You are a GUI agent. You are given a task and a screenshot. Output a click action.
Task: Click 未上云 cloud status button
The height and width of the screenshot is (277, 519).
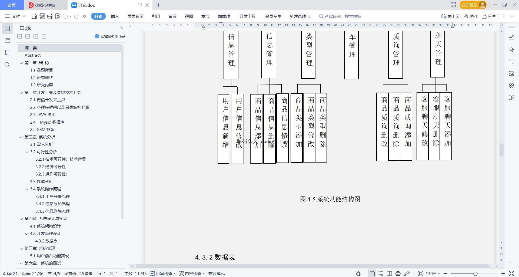(x=451, y=16)
